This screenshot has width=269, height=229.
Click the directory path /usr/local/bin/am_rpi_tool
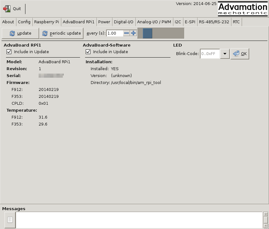click(x=136, y=83)
